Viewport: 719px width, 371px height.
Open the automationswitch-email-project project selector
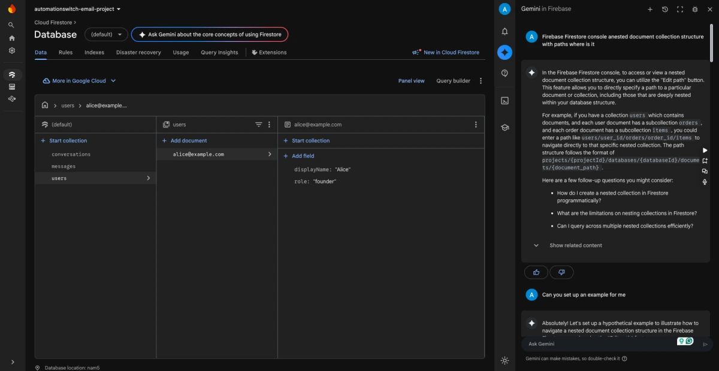pyautogui.click(x=77, y=9)
